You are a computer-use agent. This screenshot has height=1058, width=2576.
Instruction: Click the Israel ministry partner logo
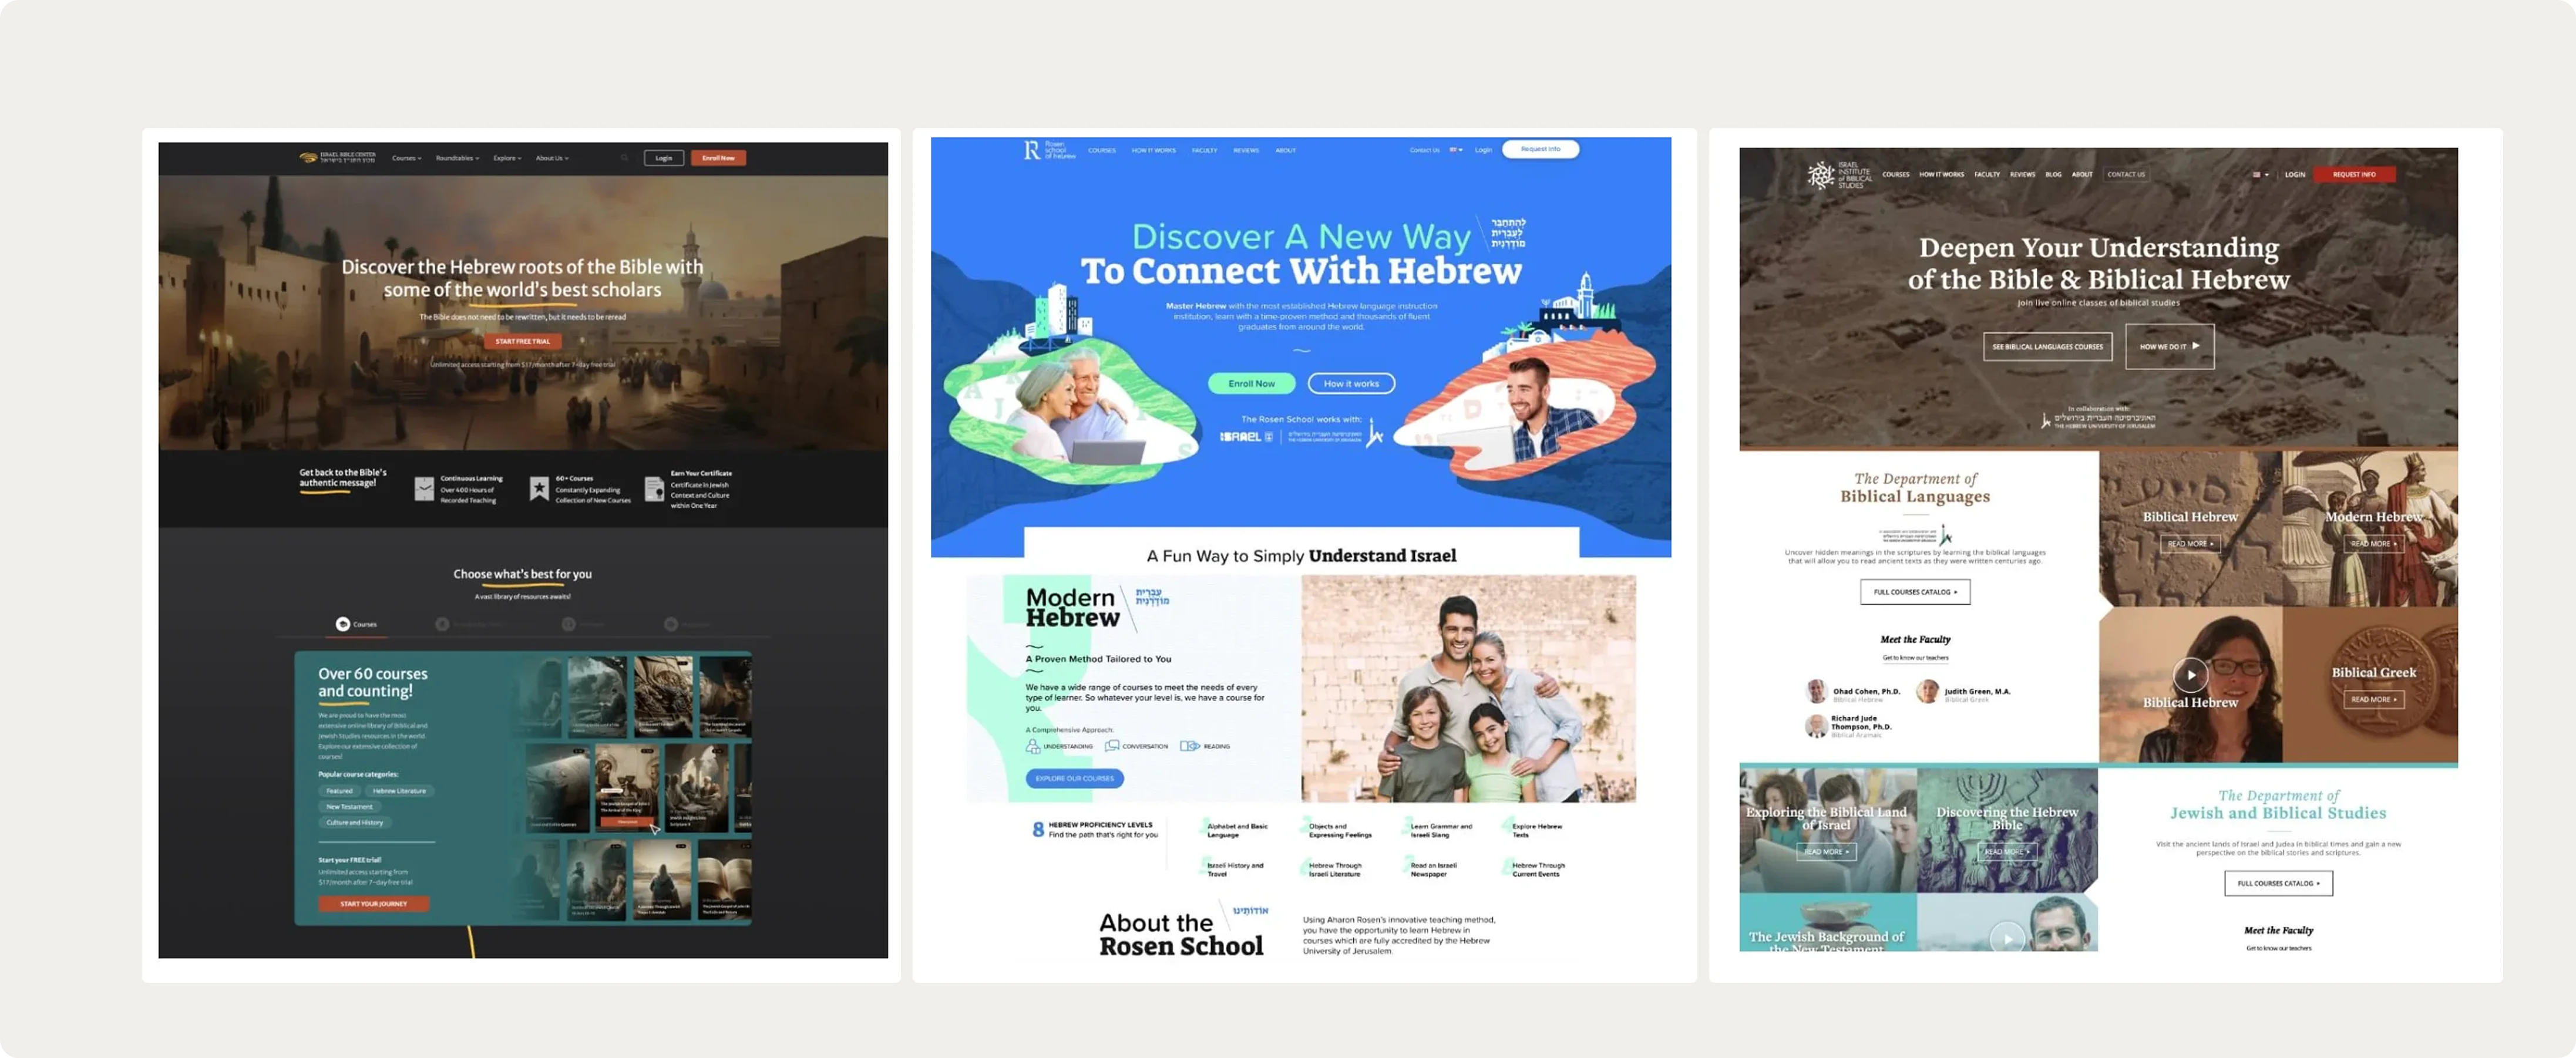point(1246,437)
